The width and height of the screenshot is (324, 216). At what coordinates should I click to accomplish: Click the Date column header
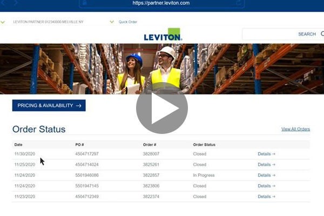(18, 145)
